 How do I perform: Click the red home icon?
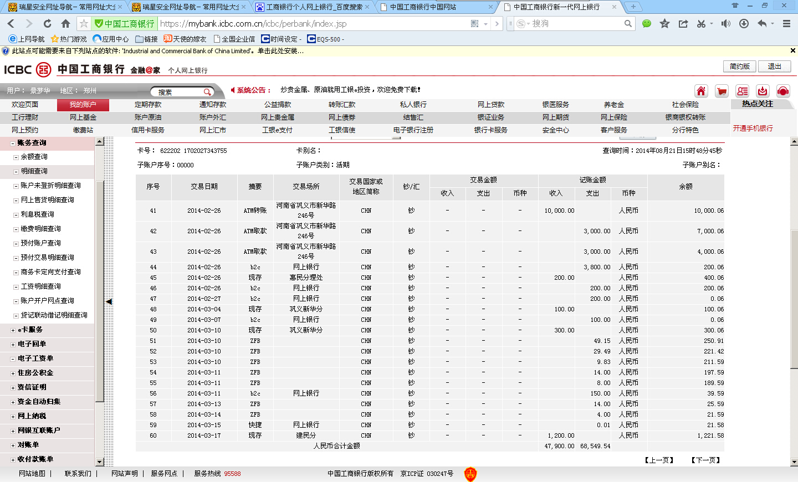click(x=701, y=91)
